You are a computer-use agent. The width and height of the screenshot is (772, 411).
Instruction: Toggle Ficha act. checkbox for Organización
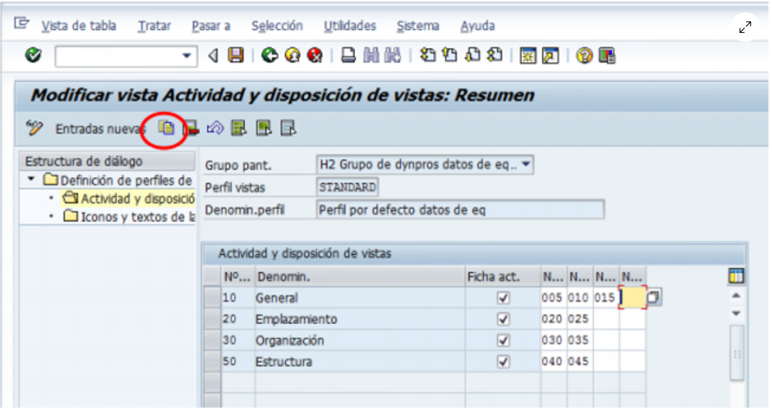503,340
